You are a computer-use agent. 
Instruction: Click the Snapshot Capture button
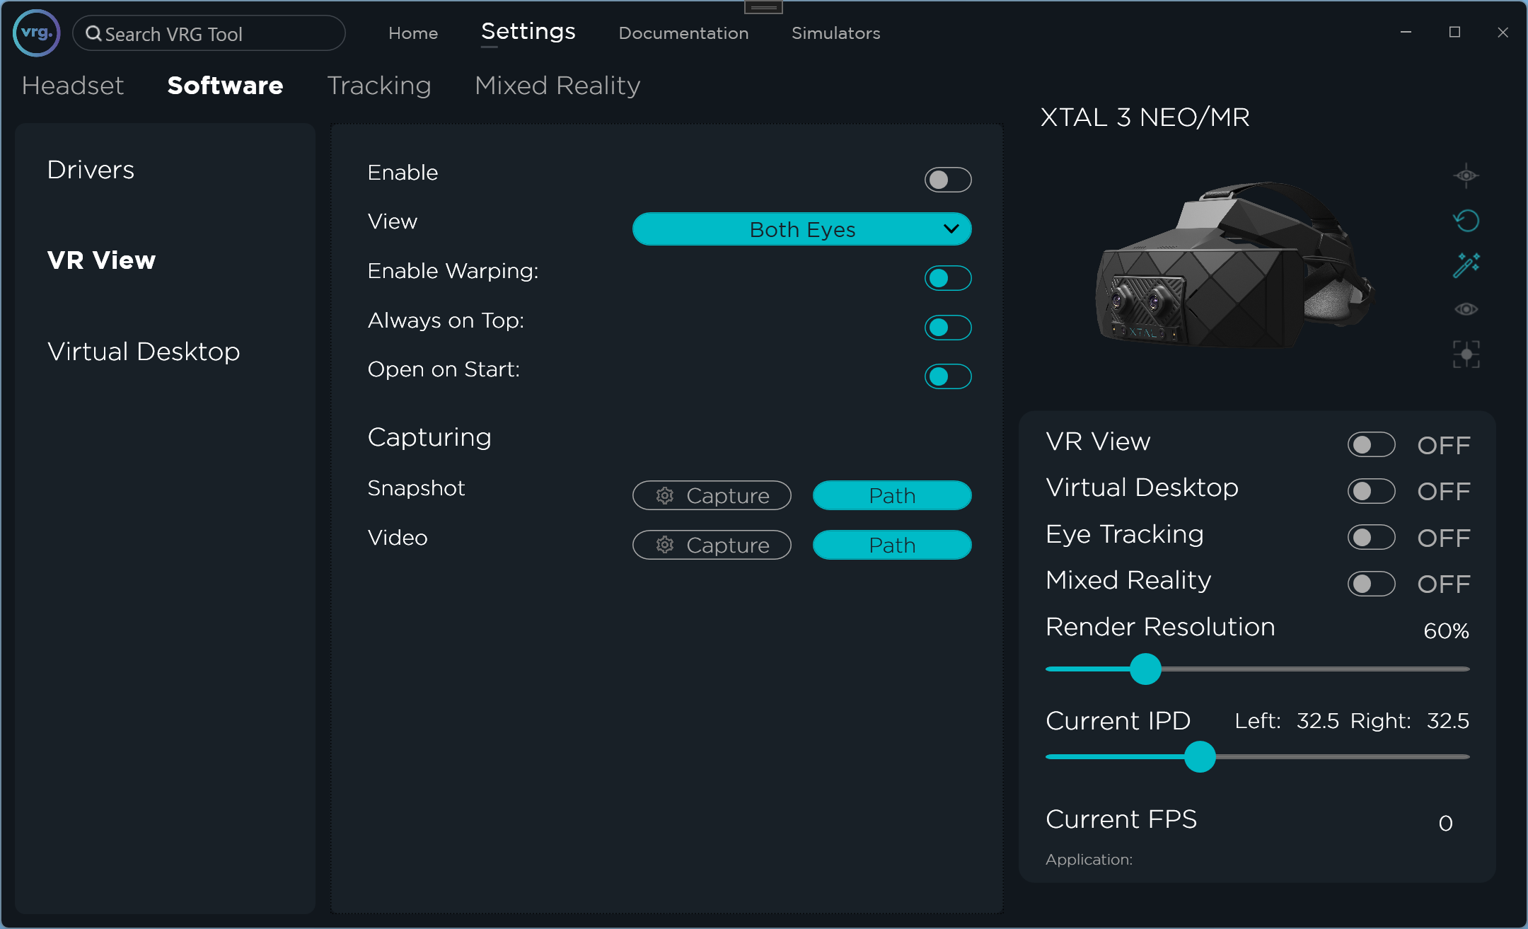coord(712,495)
